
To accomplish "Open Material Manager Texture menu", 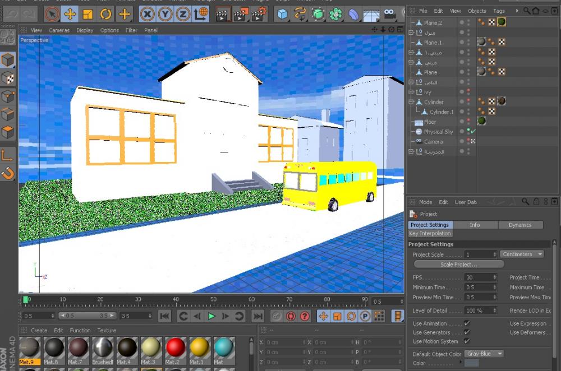I will [107, 330].
